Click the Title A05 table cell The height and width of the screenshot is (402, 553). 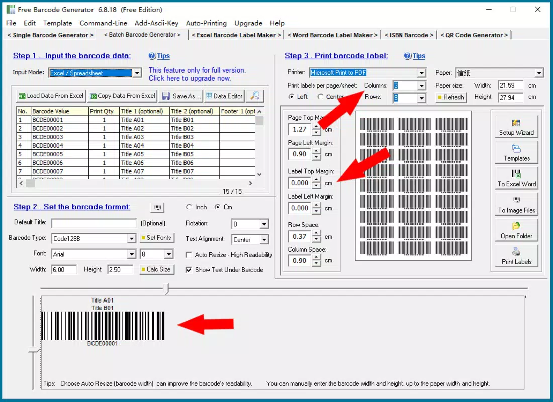click(145, 154)
